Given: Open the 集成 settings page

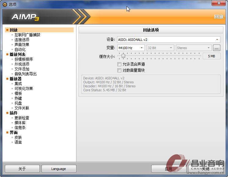Looking at the screenshot, I should (x=18, y=84).
